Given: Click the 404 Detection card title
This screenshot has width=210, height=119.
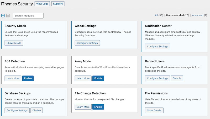Looking at the screenshot, I should [15, 61].
